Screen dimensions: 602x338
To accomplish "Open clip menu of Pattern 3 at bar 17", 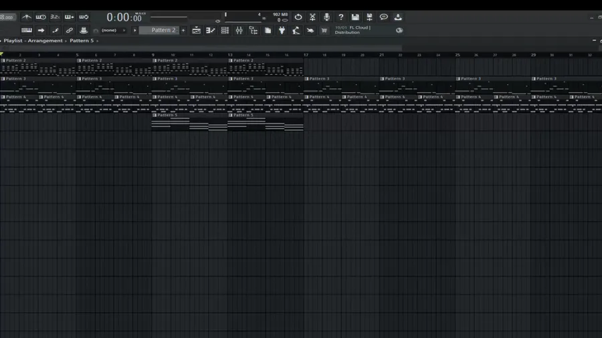I will [x=306, y=79].
